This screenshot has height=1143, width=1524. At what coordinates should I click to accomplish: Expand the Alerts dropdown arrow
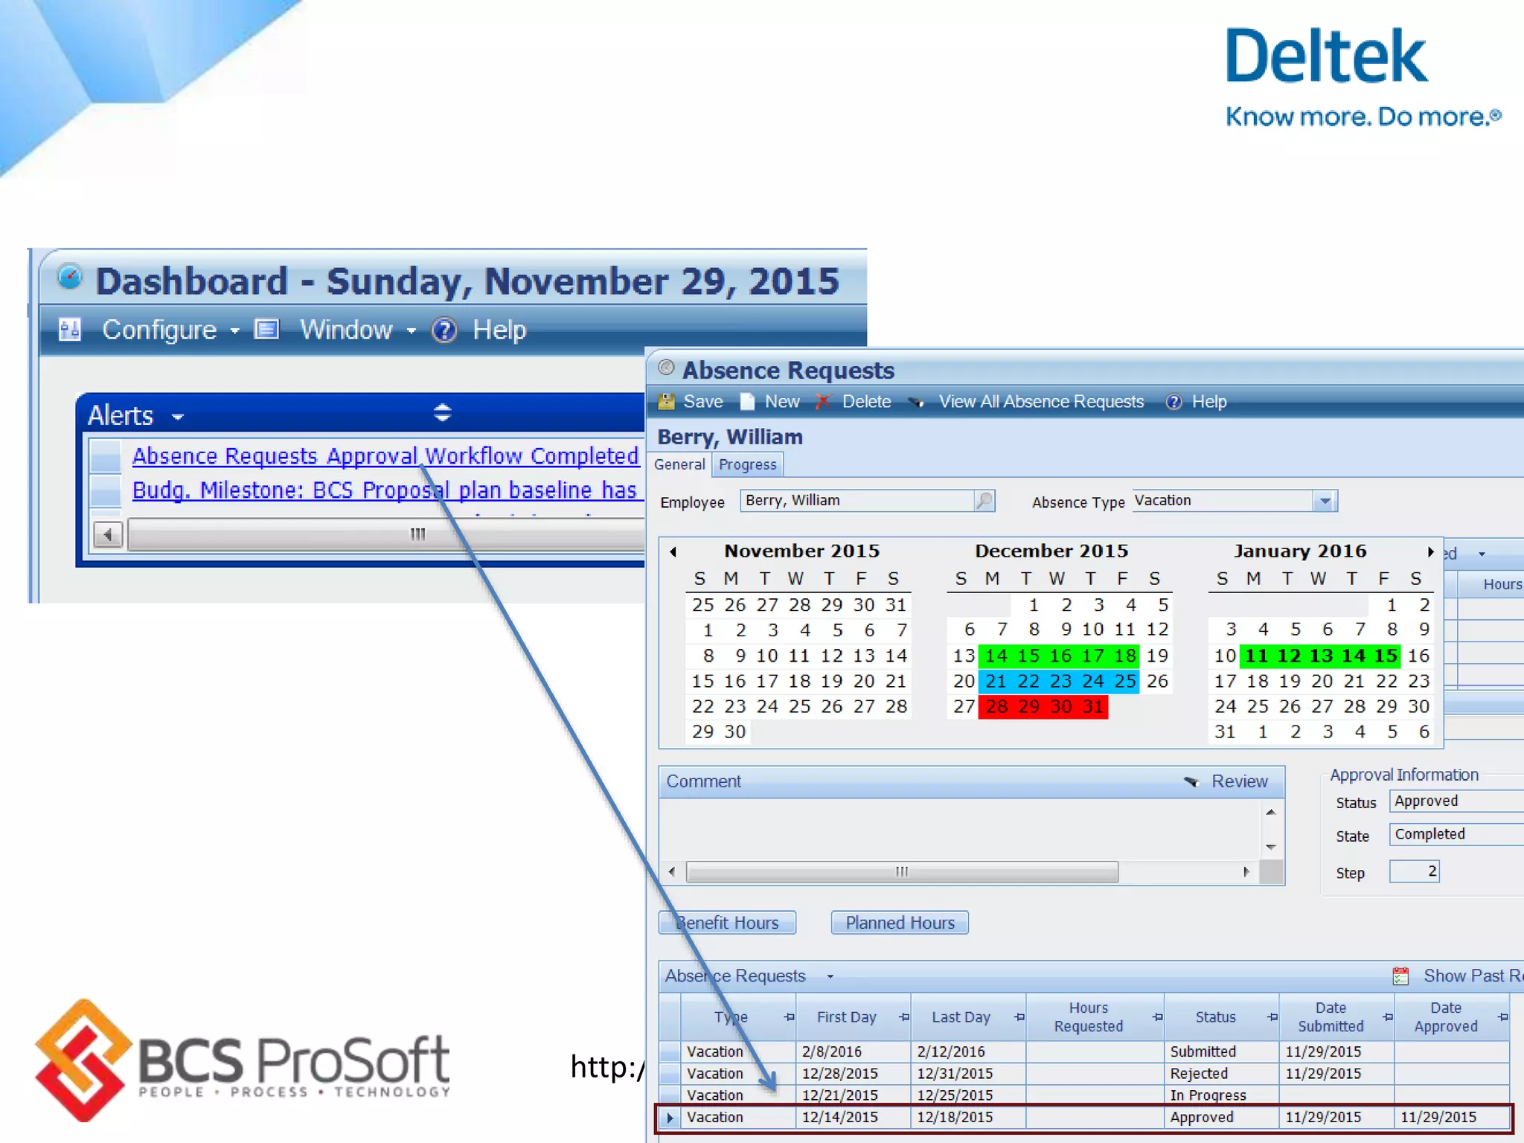tap(177, 417)
